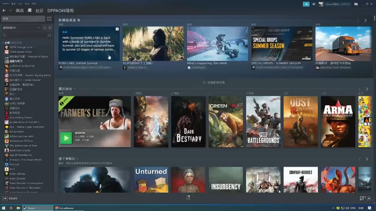Toggle the recent-activity clock sort icon

[45, 28]
